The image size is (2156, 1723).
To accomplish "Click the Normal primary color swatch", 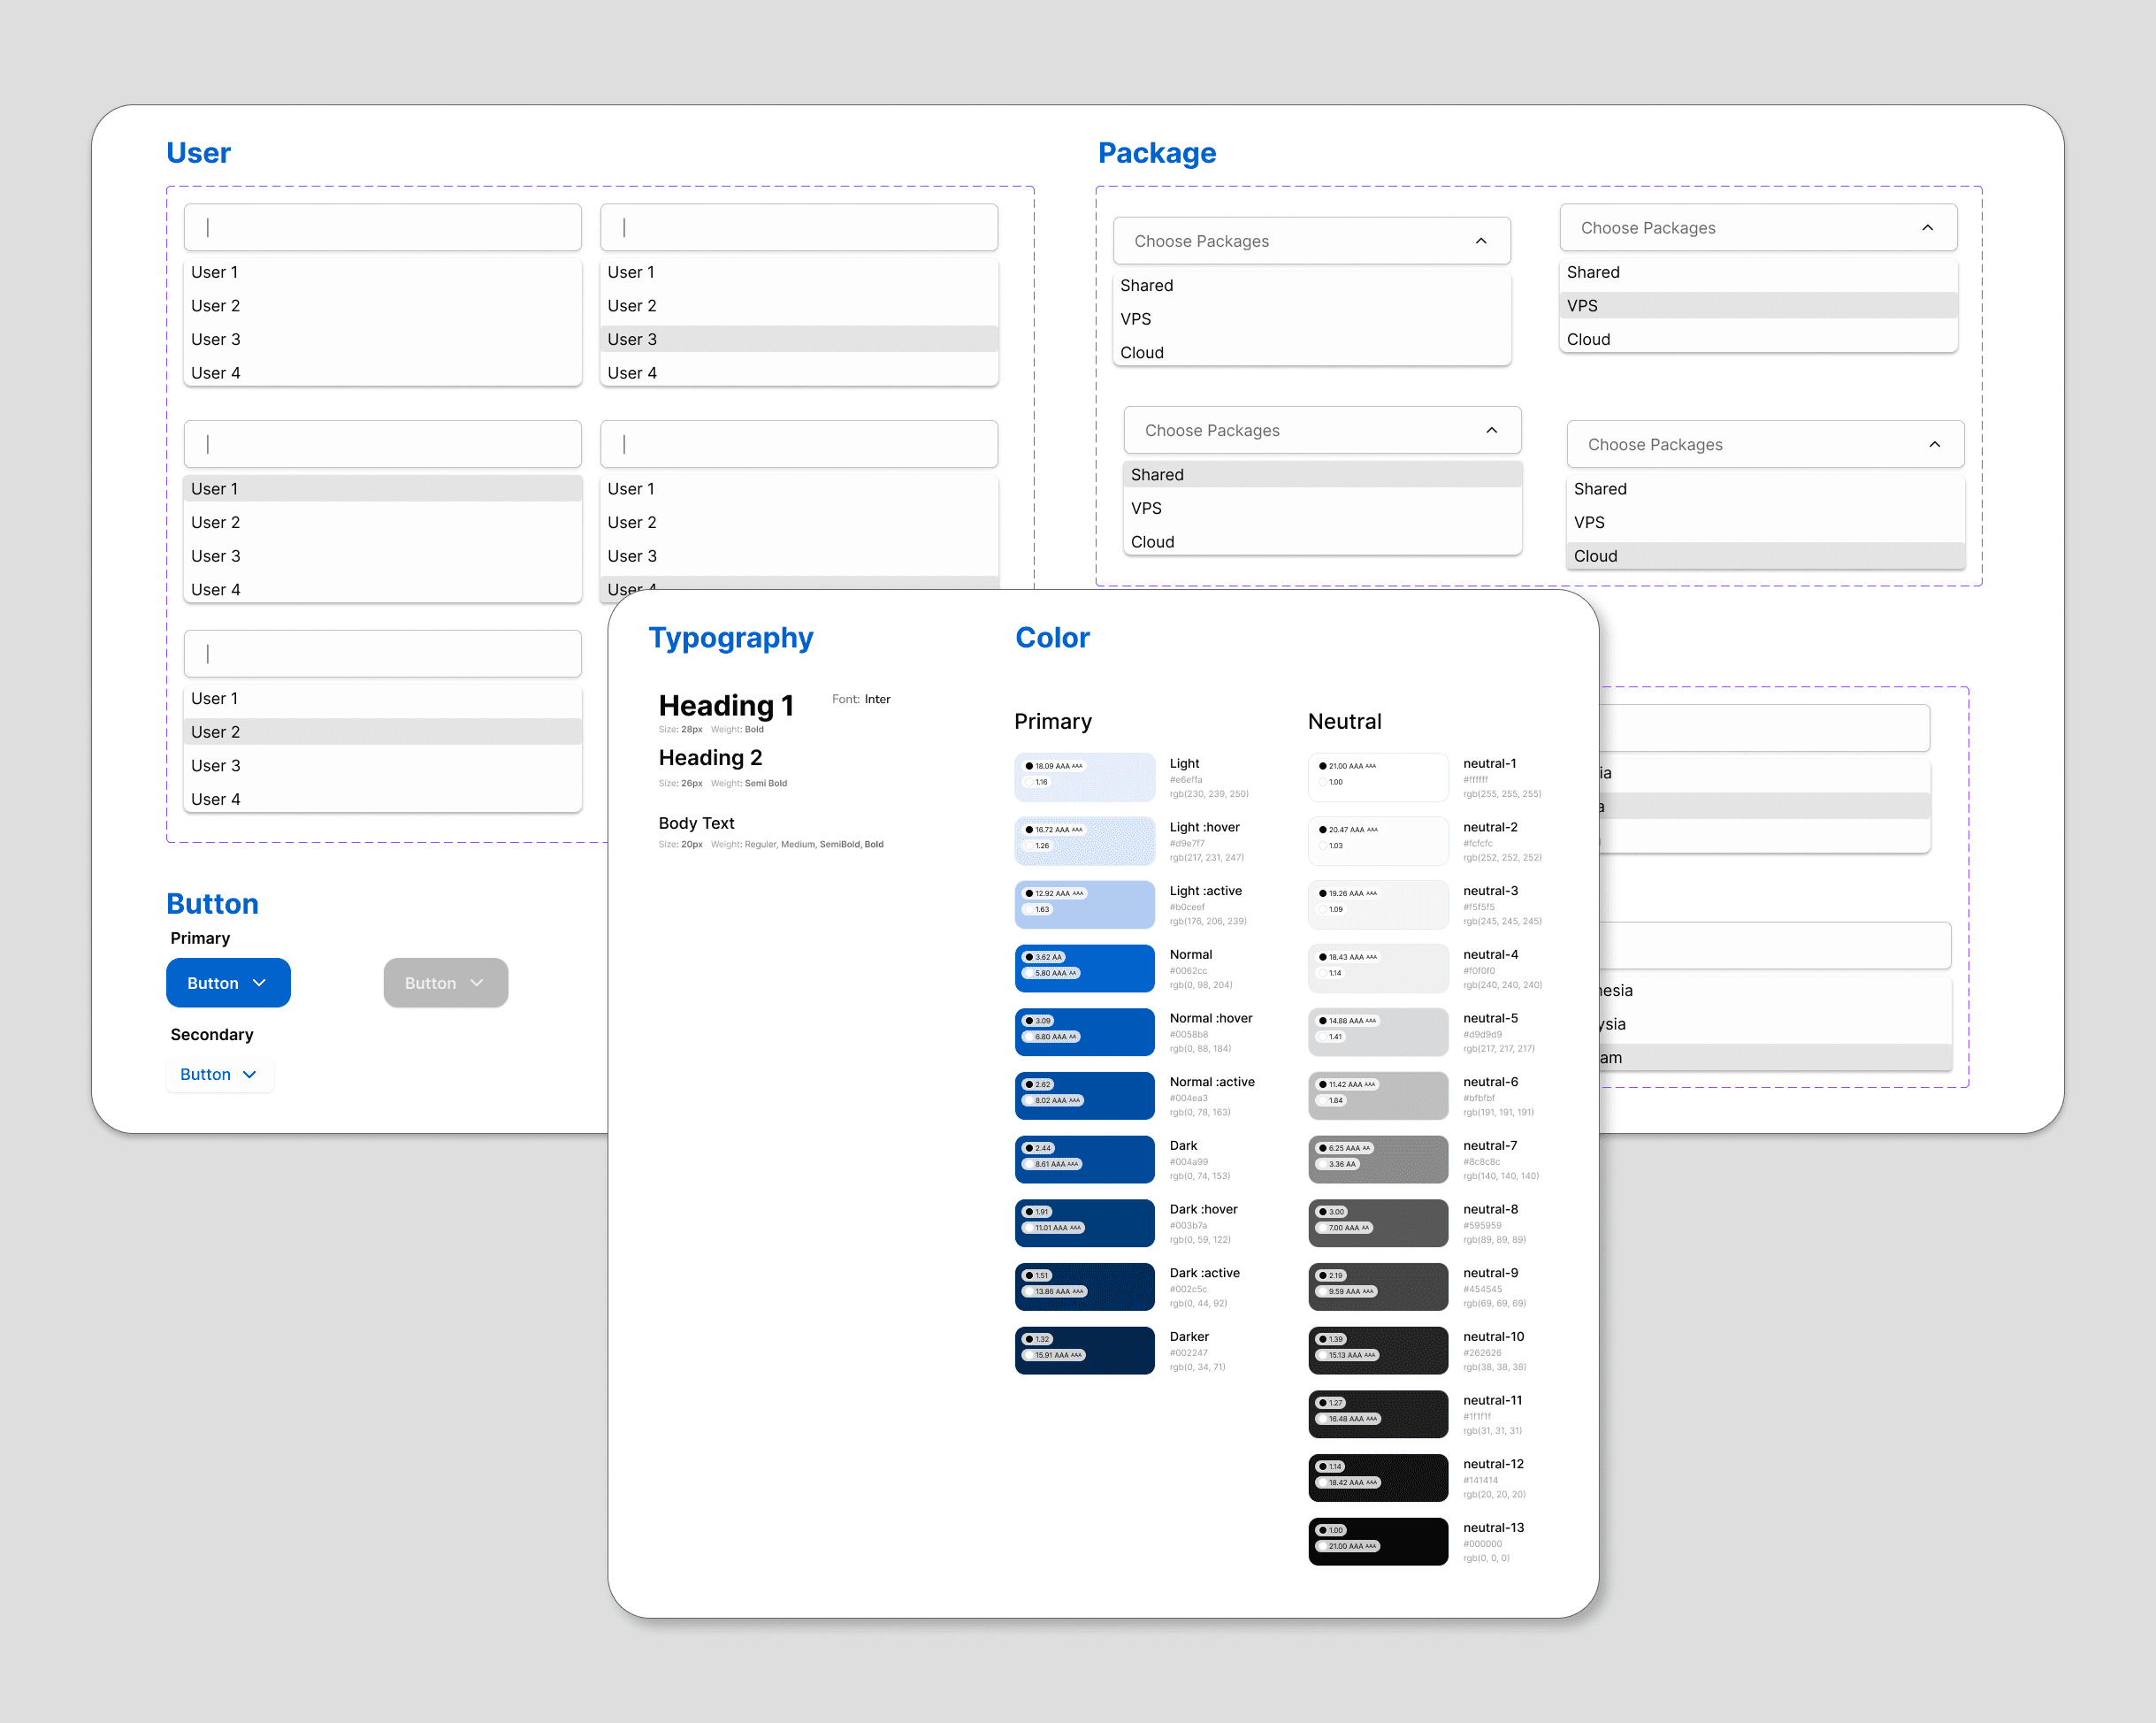I will pos(1084,967).
